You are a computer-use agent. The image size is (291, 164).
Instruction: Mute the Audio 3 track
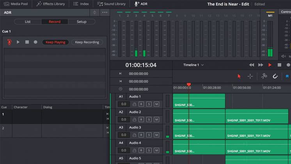coord(156,135)
